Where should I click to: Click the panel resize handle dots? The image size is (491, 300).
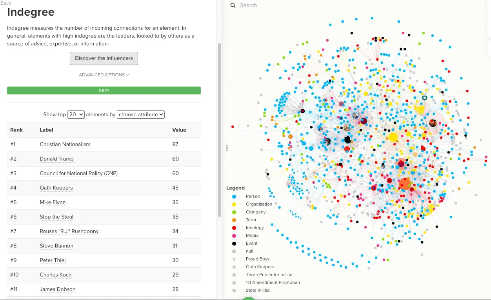click(x=227, y=148)
